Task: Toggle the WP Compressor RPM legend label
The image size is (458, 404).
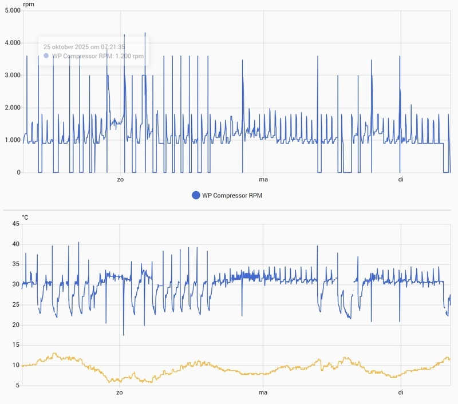Action: [232, 196]
